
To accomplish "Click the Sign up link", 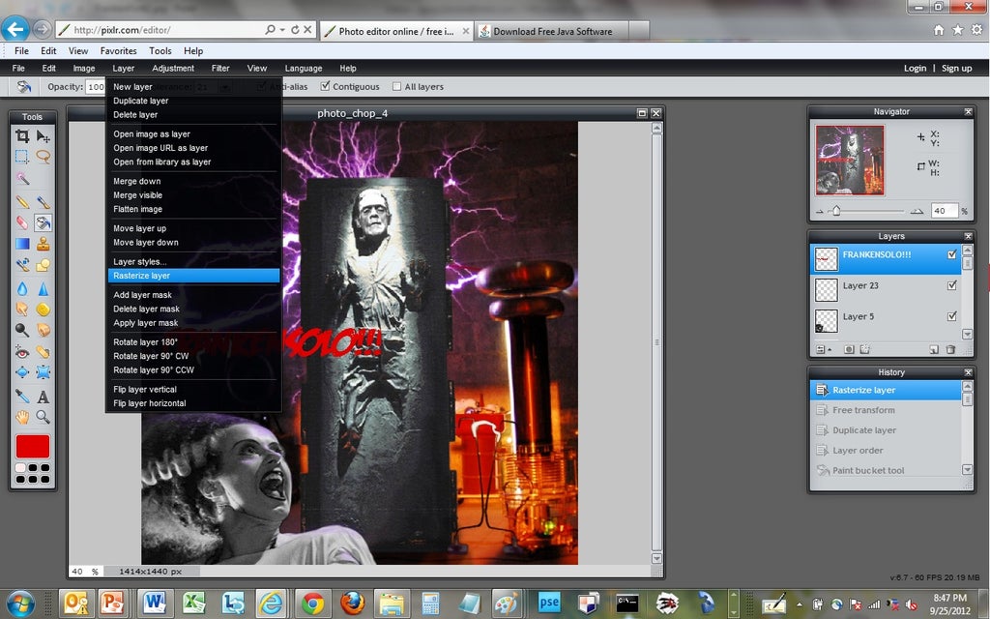I will click(956, 69).
